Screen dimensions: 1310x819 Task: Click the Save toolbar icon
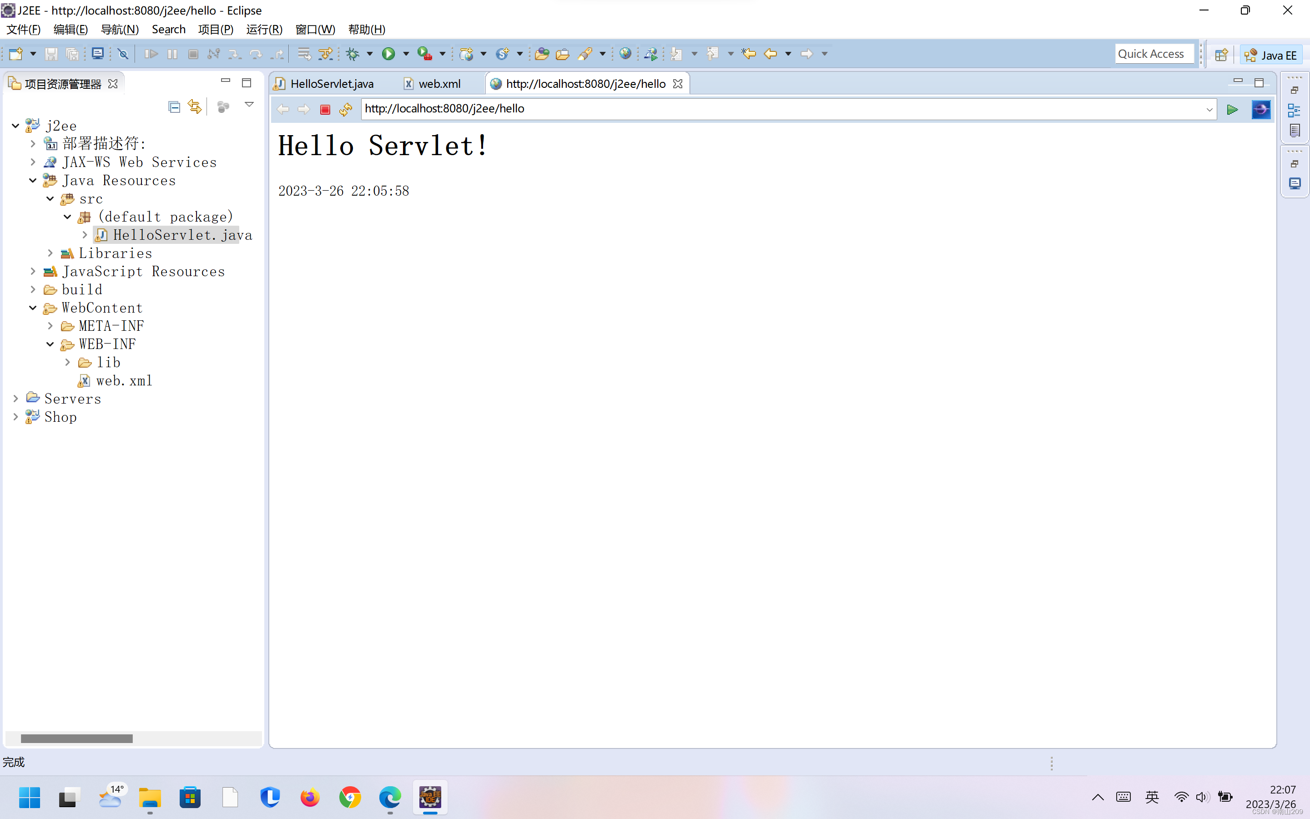pyautogui.click(x=51, y=54)
